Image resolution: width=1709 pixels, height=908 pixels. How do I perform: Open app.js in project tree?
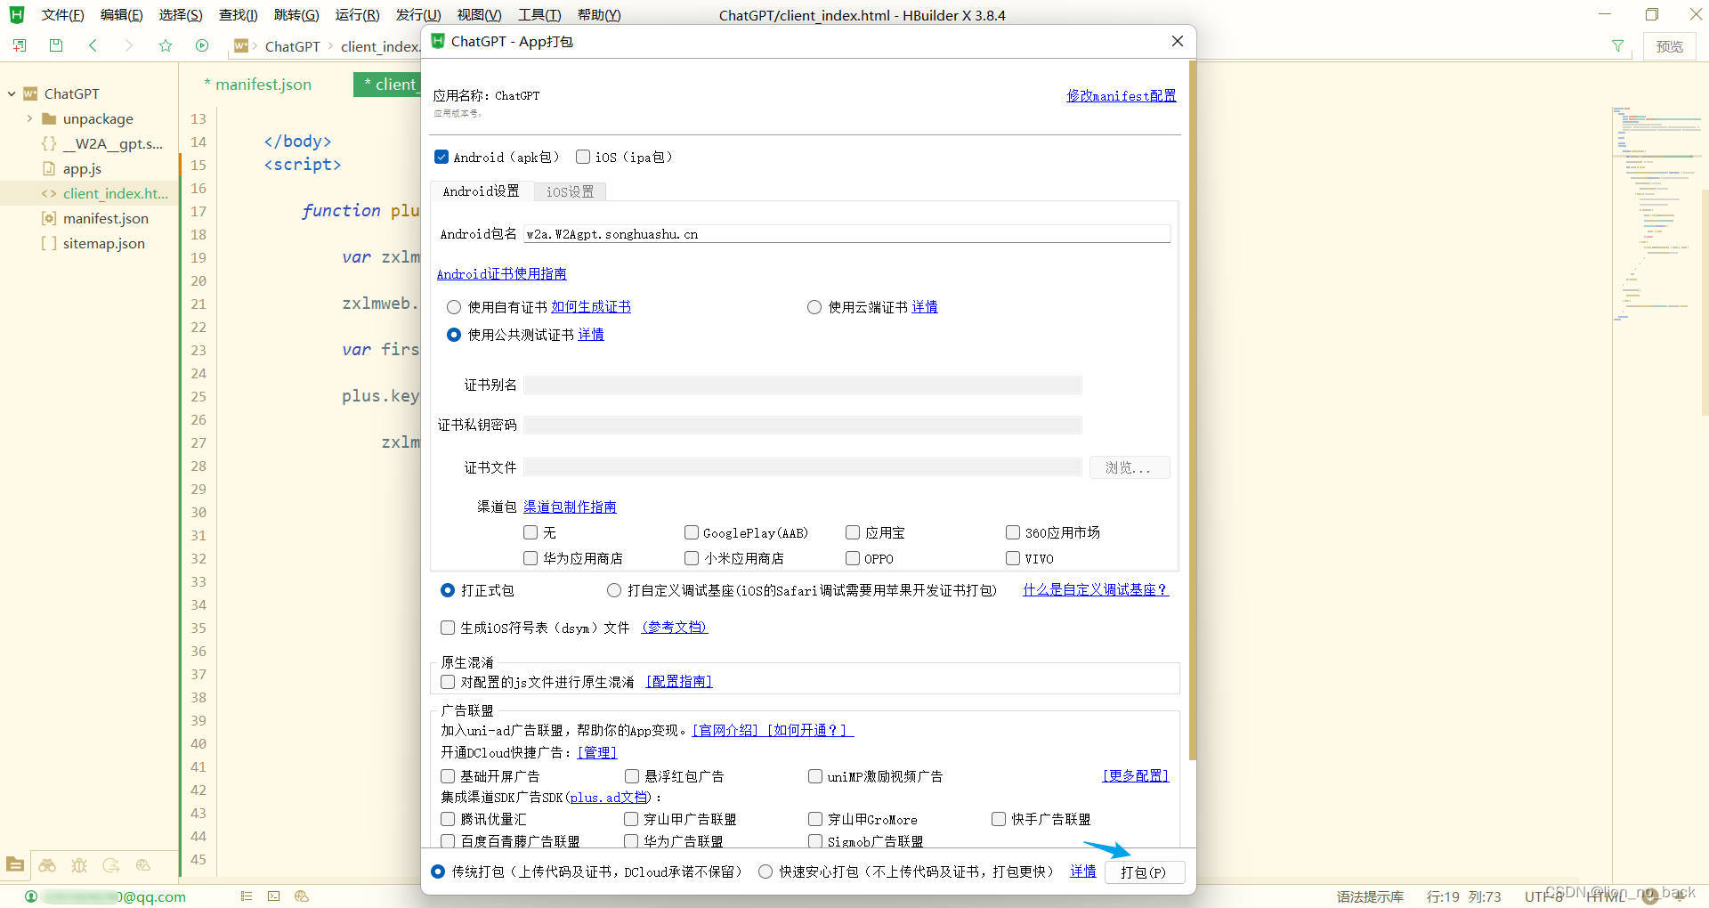(x=82, y=168)
